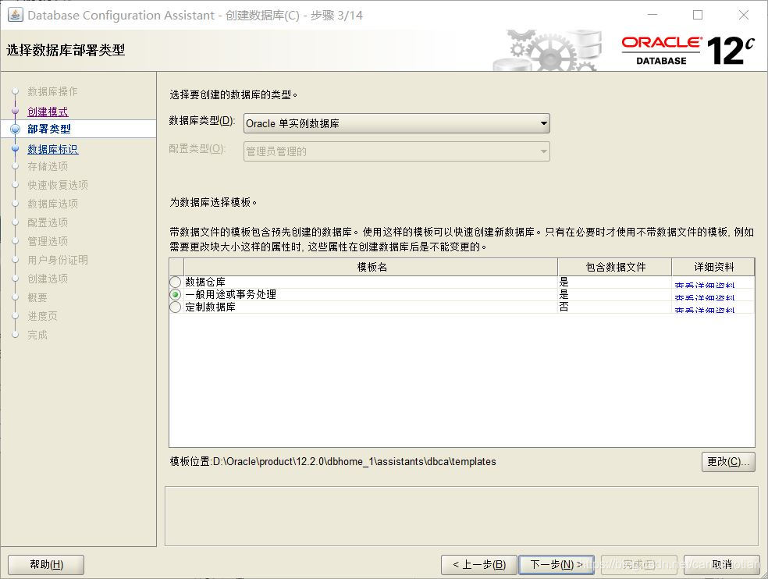View details link for 一般用途或事务处理 template

704,297
